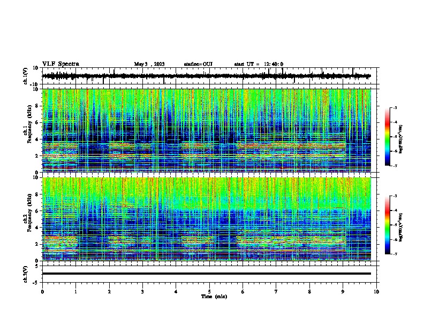
Task: Click time axis tick label "8"
Action: (309, 292)
